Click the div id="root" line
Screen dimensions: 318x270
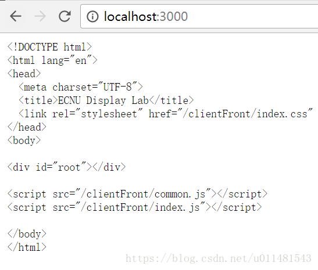pos(66,167)
